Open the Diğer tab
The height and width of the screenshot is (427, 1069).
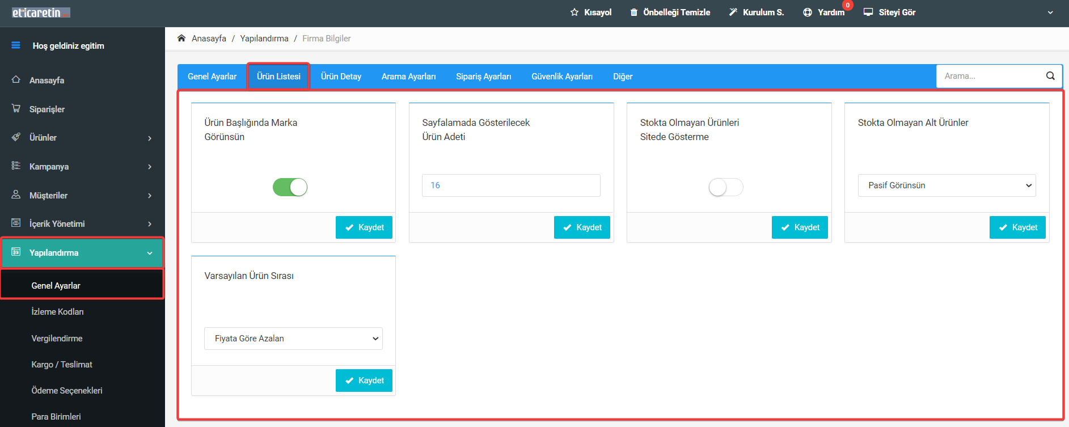pos(623,77)
